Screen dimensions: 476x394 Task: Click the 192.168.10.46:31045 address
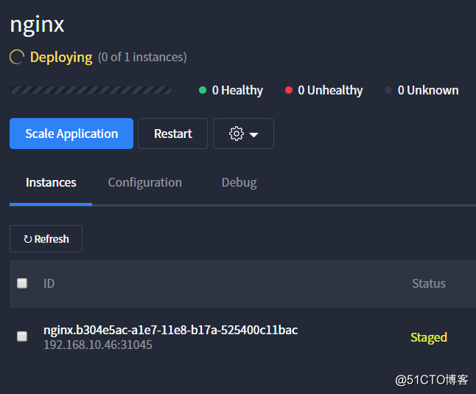pyautogui.click(x=98, y=345)
